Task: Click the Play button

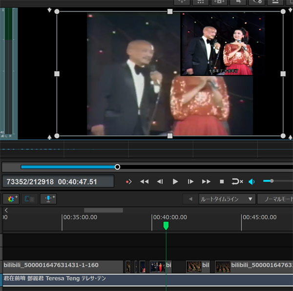Action: pos(175,182)
